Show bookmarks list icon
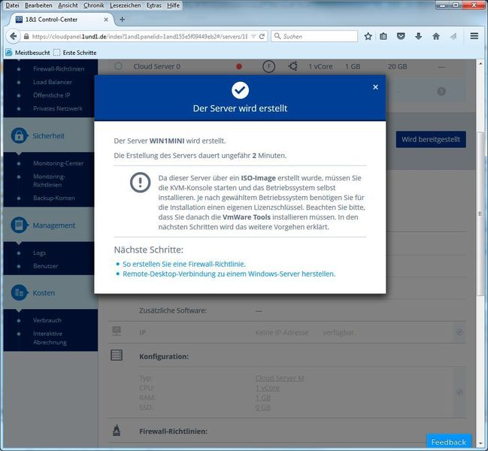Viewport: 488px width, 451px height. [383, 36]
